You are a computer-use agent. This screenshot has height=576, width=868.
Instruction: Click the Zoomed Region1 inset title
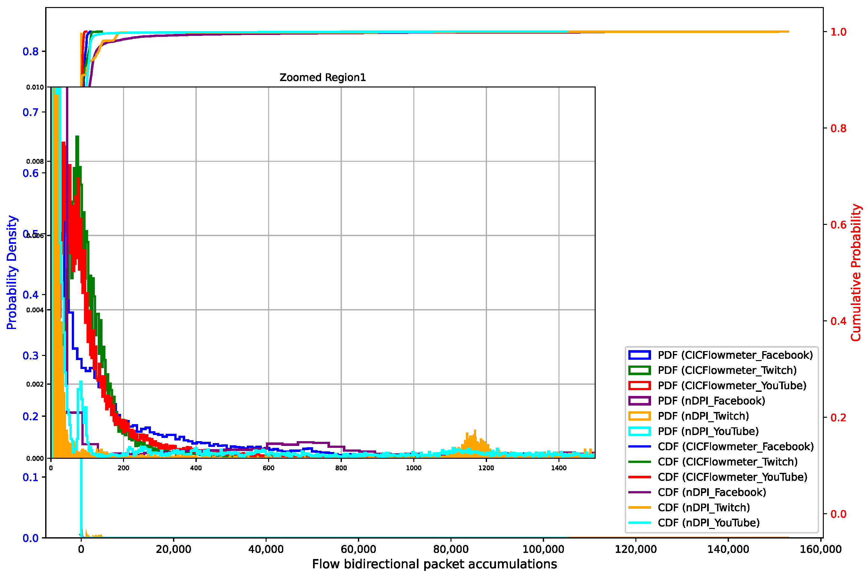323,78
